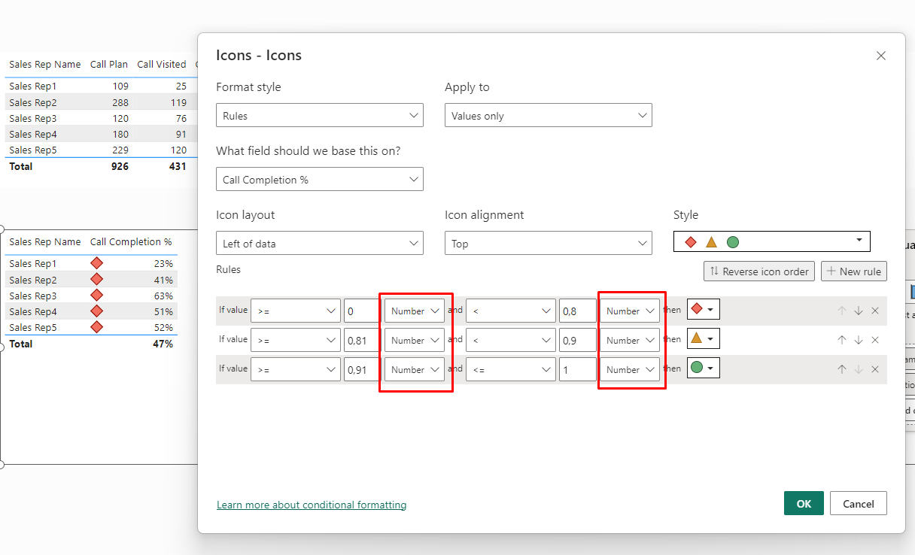
Task: Open the green circle icon picker
Action: (704, 368)
